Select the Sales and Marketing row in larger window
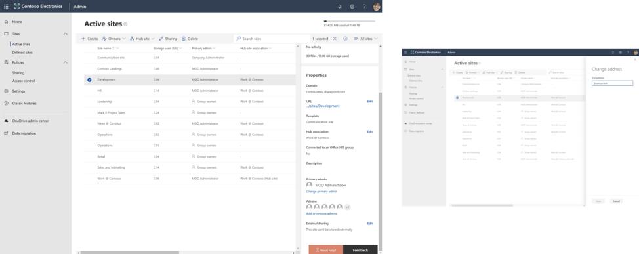This screenshot has height=254, width=639. (x=190, y=167)
